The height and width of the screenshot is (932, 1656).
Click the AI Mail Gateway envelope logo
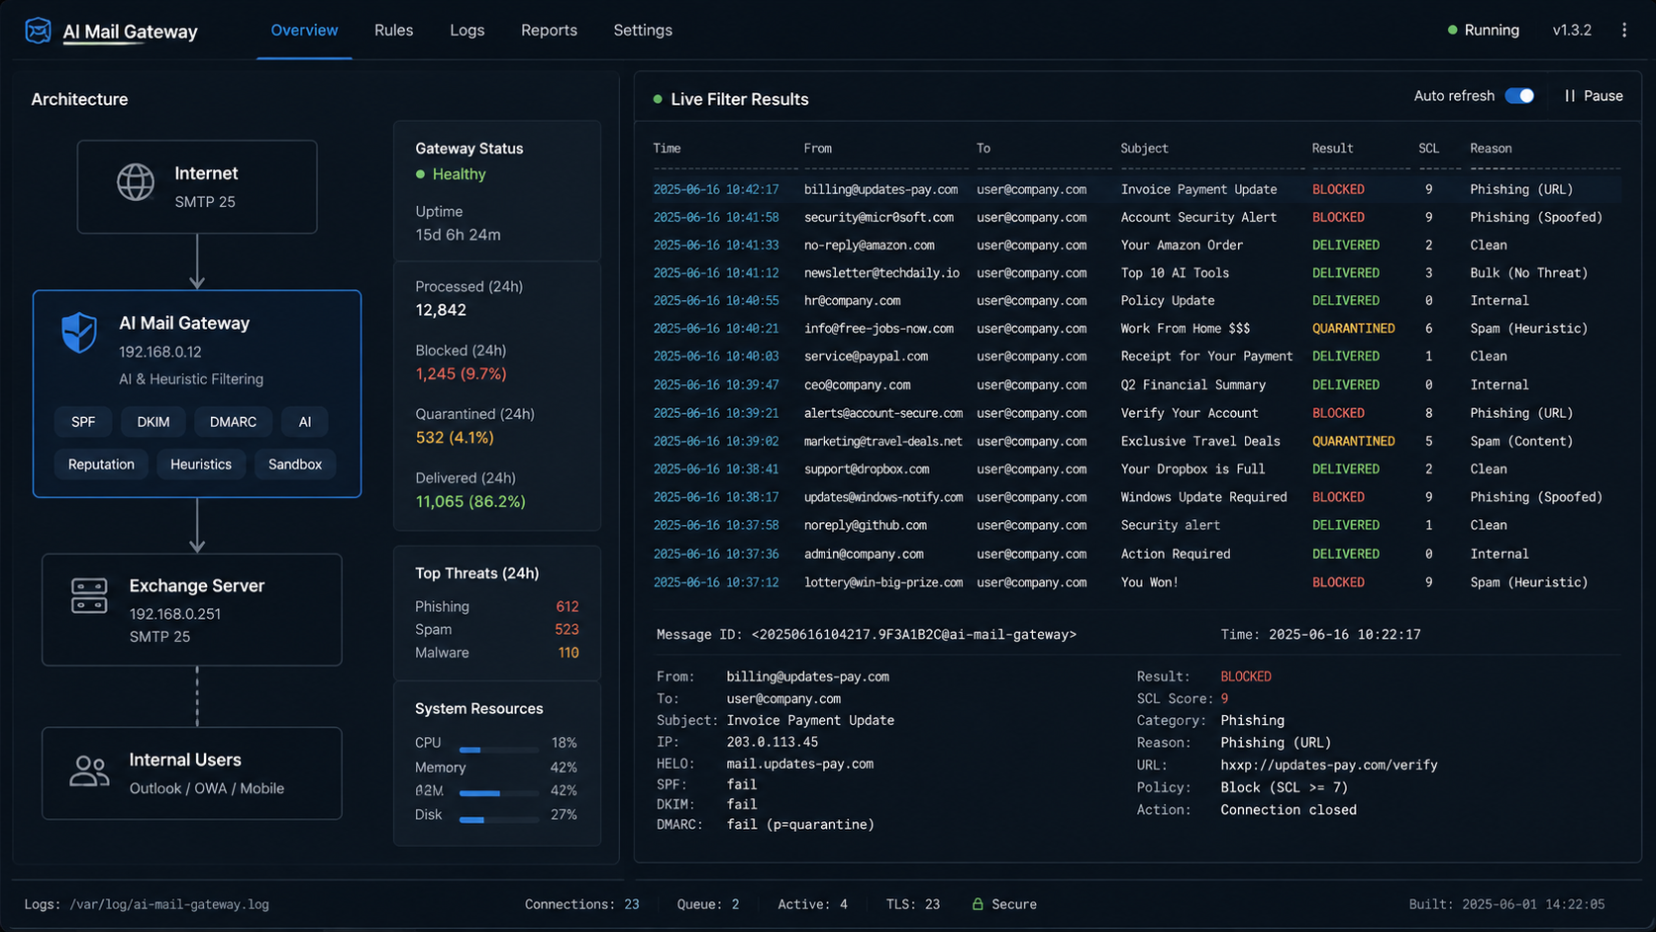click(x=38, y=31)
